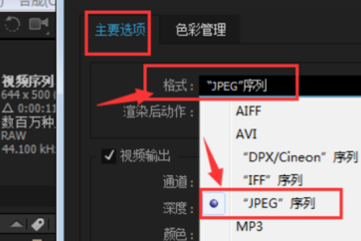Open the 主要选项 tab
Image resolution: width=361 pixels, height=241 pixels.
[x=120, y=30]
